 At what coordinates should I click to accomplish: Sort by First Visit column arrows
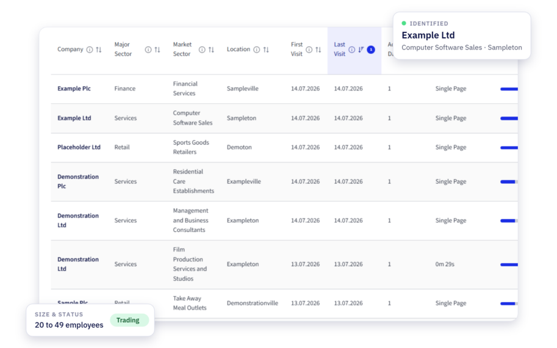click(x=318, y=50)
